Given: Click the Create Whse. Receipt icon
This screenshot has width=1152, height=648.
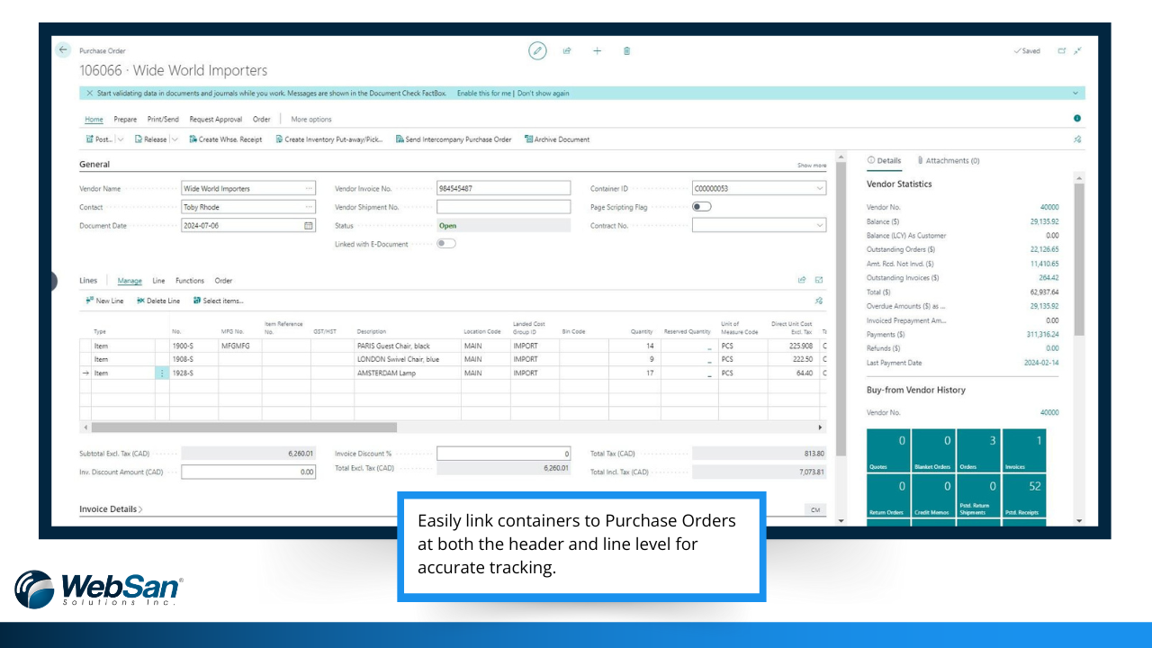Looking at the screenshot, I should click(x=193, y=139).
